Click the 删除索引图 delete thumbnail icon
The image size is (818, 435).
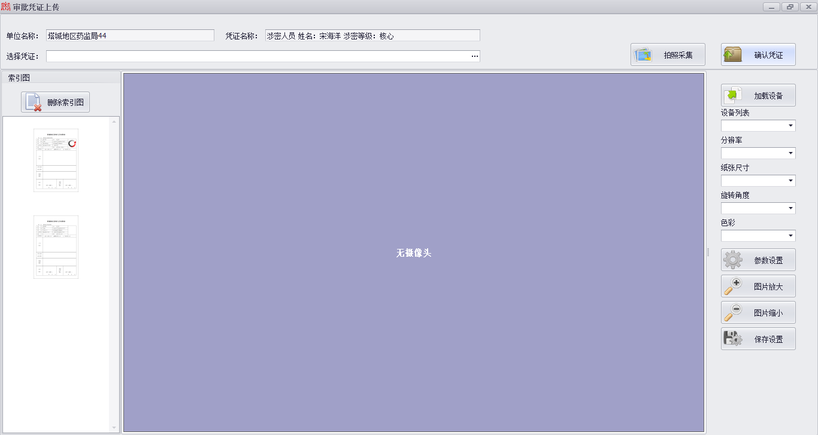coord(34,102)
